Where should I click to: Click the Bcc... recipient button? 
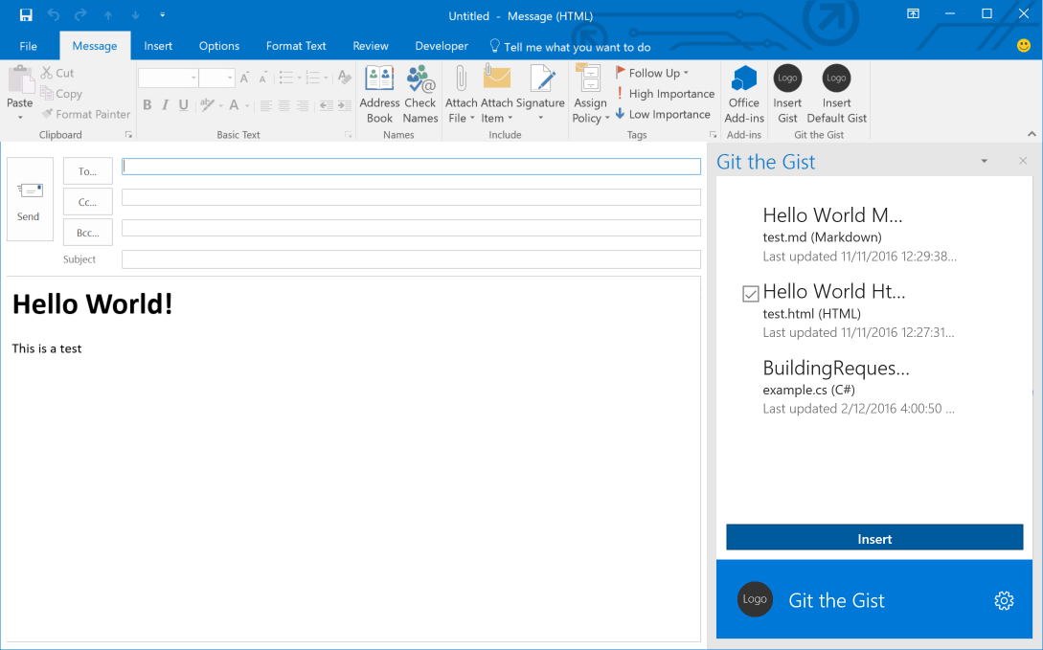(88, 233)
